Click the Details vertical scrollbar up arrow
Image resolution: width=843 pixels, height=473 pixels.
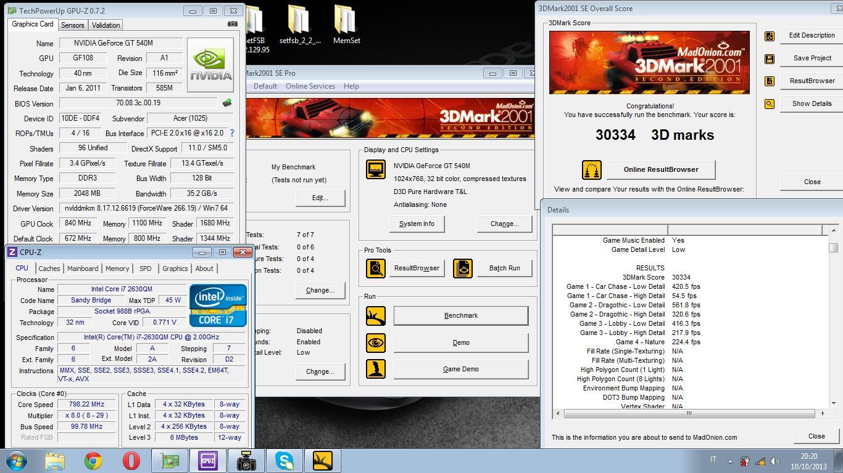tap(833, 230)
